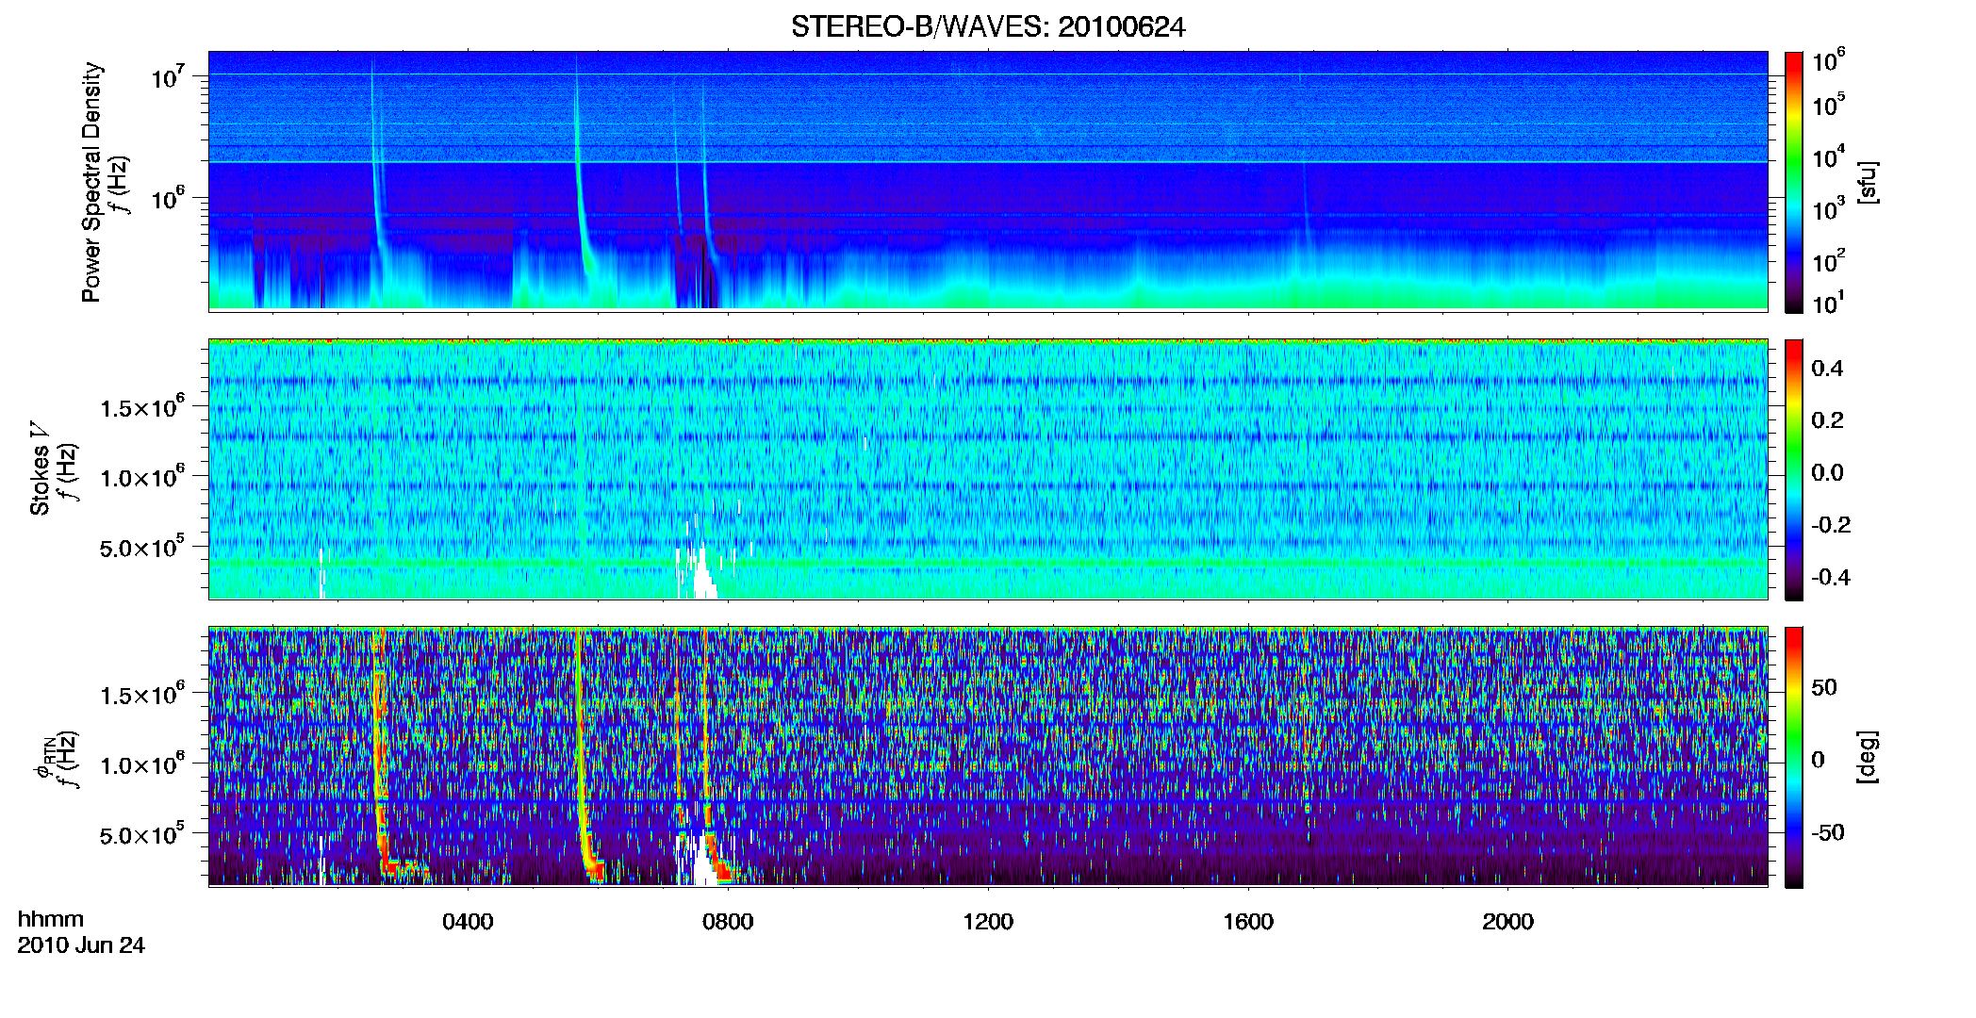Image resolution: width=1976 pixels, height=1018 pixels.
Task: Click the -0.4 value on the Stokes color bar
Action: [x=1831, y=577]
